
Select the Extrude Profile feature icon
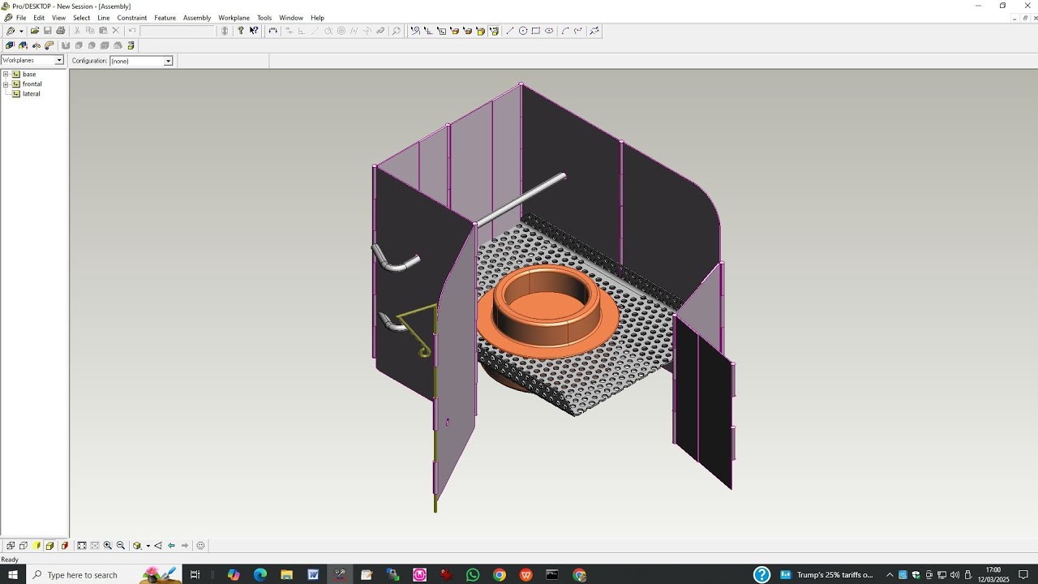point(10,45)
